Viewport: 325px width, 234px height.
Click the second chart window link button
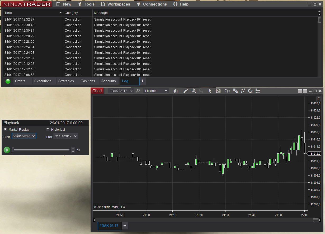[305, 91]
